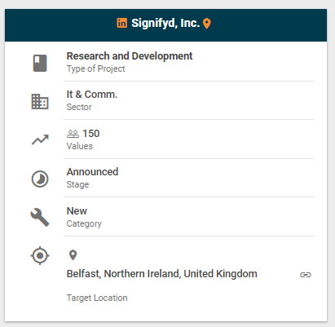Click the gray pin above Belfast
The image size is (335, 327).
click(x=73, y=255)
